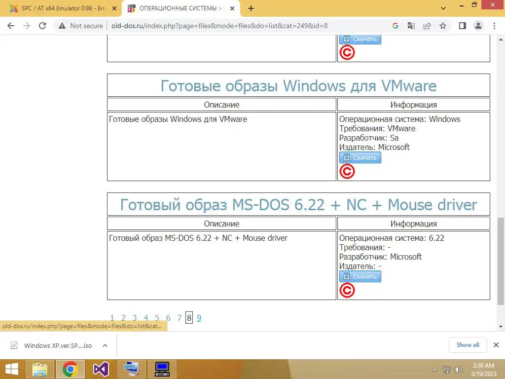505x379 pixels.
Task: Open Visual Studio from taskbar
Action: [x=101, y=369]
